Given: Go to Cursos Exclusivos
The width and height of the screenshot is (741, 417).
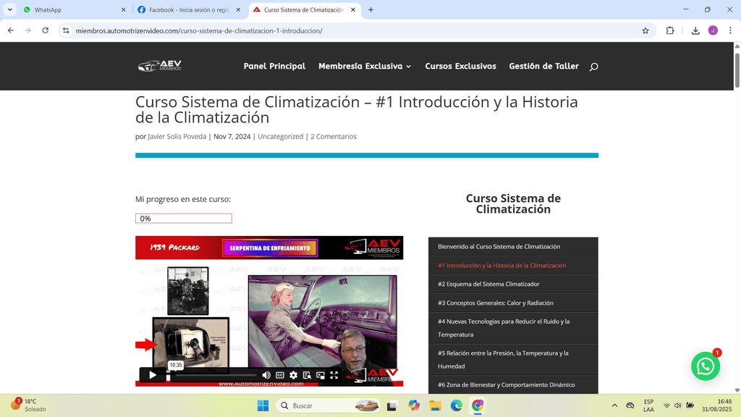Looking at the screenshot, I should point(460,66).
